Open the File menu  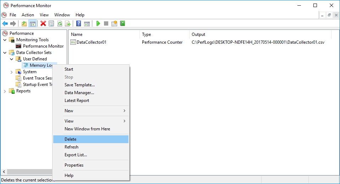13,15
